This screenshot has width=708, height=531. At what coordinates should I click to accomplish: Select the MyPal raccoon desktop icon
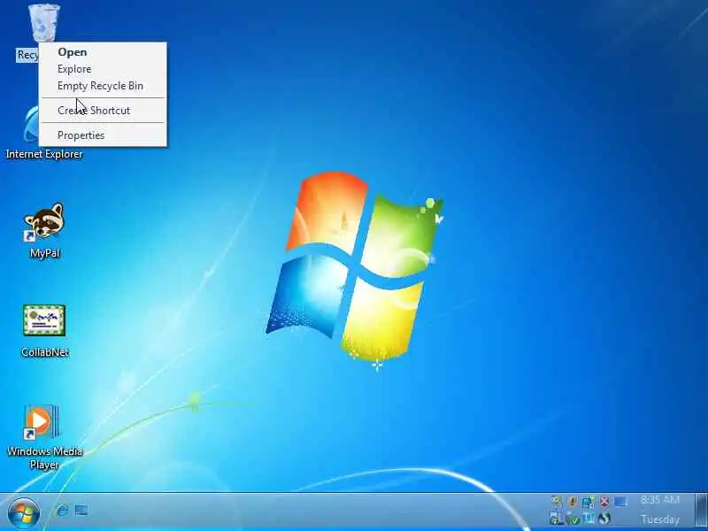click(x=44, y=230)
